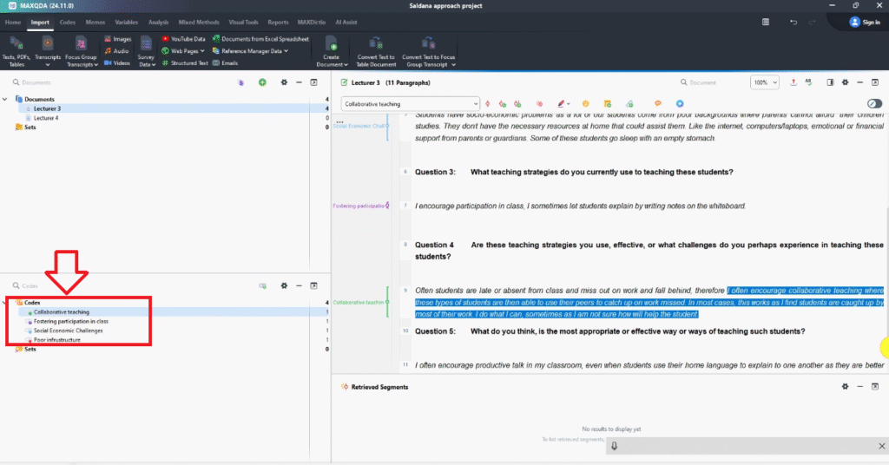
Task: Click the new code icon in Codes panel
Action: 262,285
